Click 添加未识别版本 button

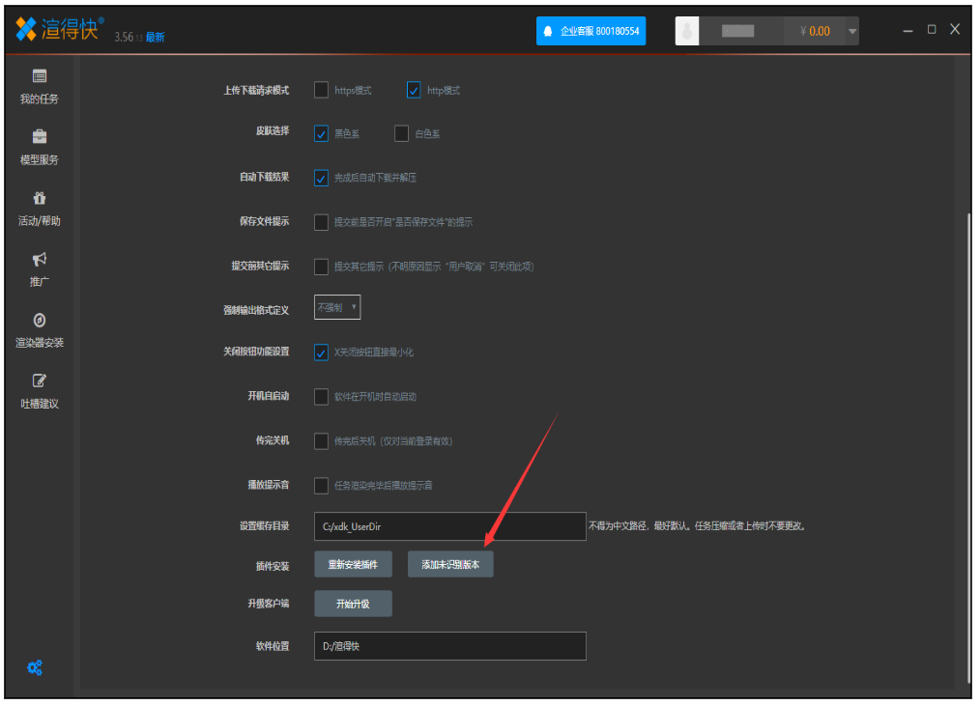coord(450,565)
